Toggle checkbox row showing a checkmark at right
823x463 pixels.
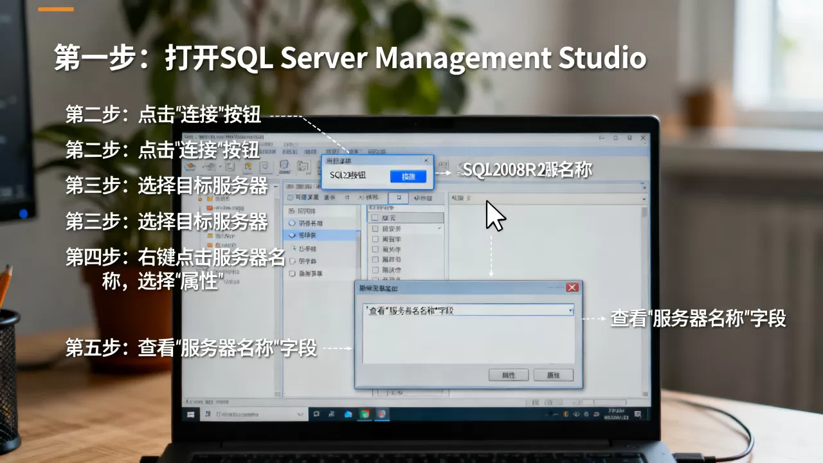point(406,229)
